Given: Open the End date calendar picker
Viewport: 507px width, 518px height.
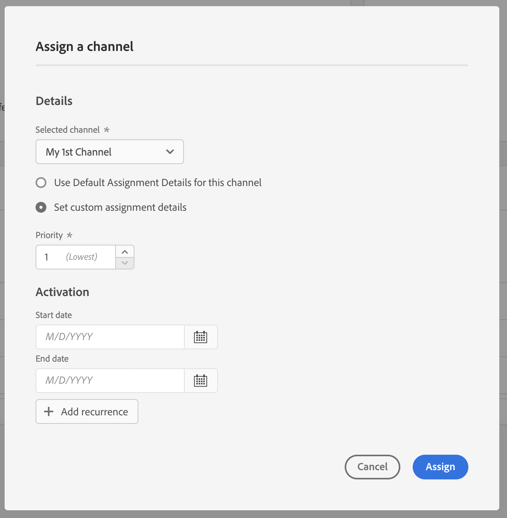Looking at the screenshot, I should (x=201, y=381).
